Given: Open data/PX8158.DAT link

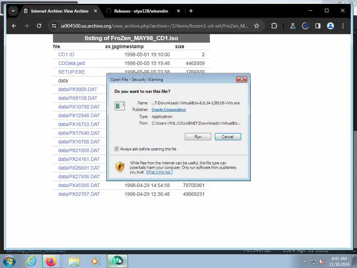Looking at the screenshot, I should tap(78, 98).
